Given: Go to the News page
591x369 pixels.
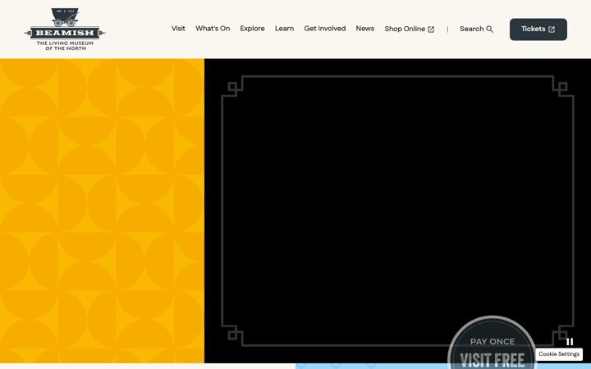Looking at the screenshot, I should [x=364, y=29].
